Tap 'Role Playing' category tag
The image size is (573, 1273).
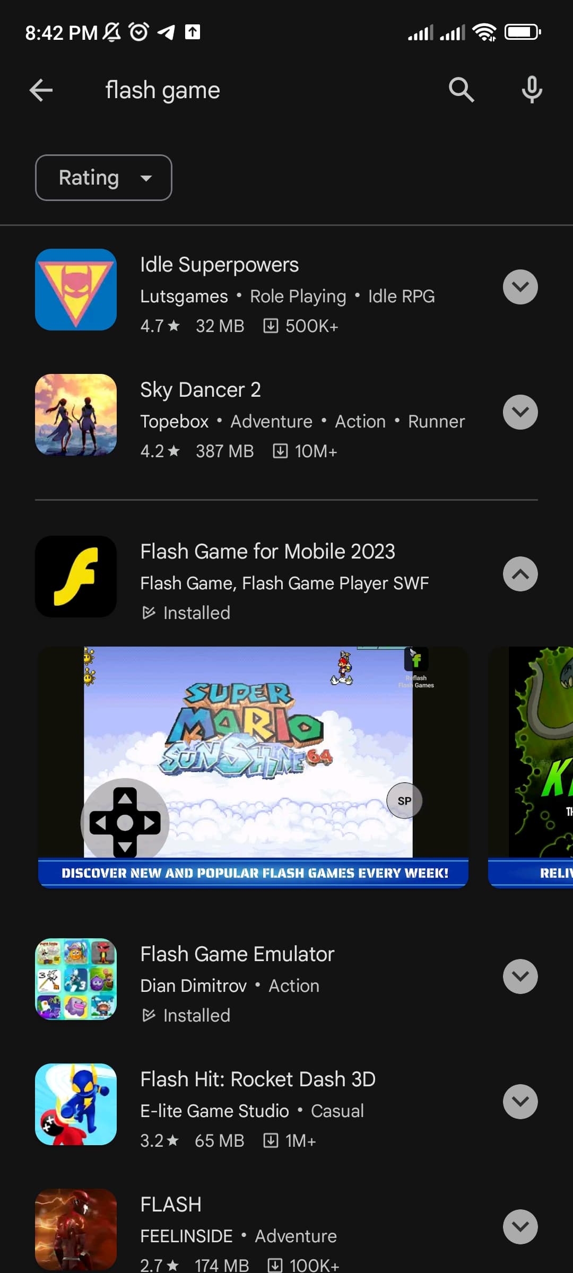click(298, 297)
